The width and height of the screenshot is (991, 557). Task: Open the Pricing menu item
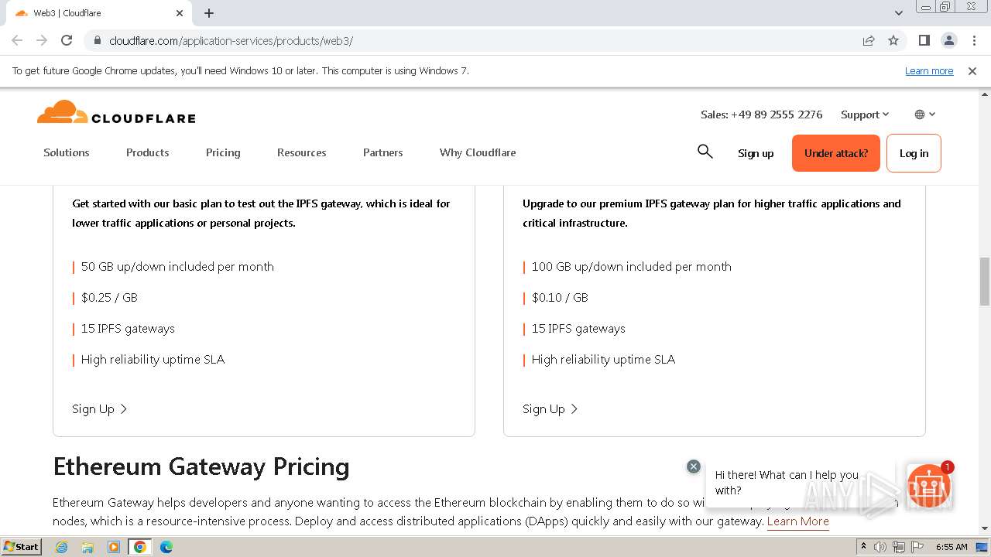coord(223,152)
